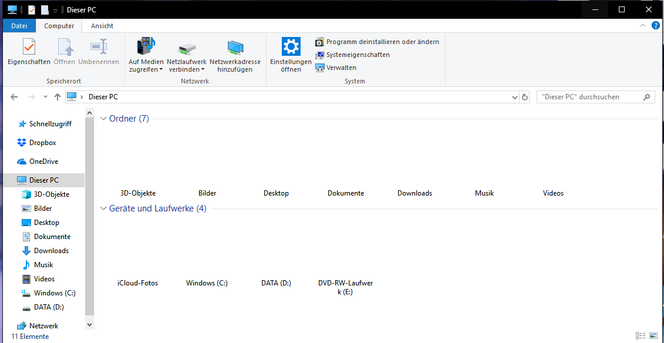Click the navigation pane scroll-down arrow
The image size is (664, 343).
(x=89, y=324)
